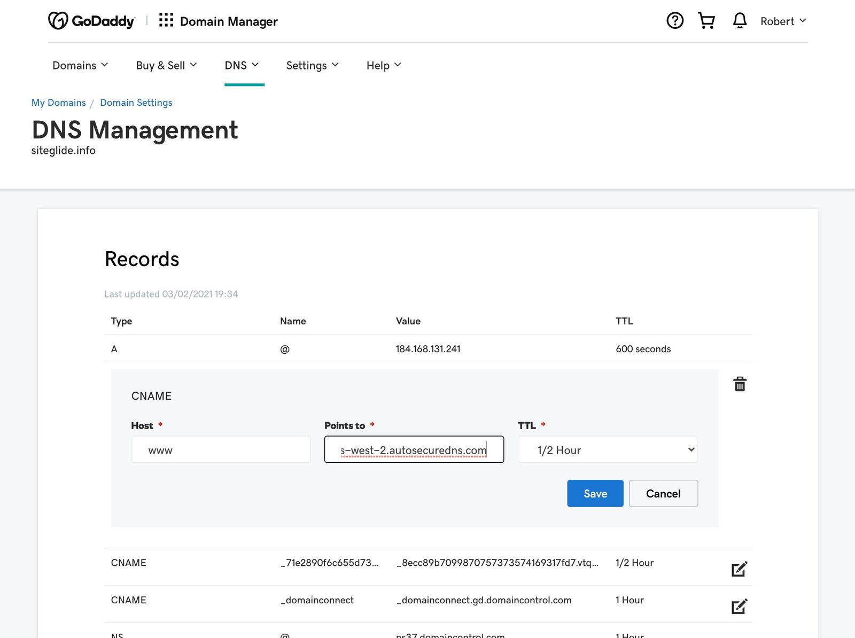Go to My Domains breadcrumb
This screenshot has height=638, width=855.
[x=59, y=103]
